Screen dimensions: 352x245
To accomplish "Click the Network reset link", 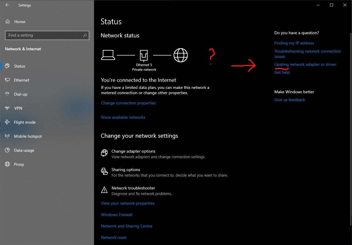I will (x=114, y=237).
